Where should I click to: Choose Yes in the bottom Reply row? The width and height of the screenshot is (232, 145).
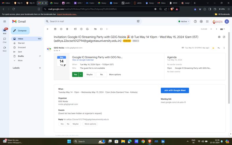point(62,124)
